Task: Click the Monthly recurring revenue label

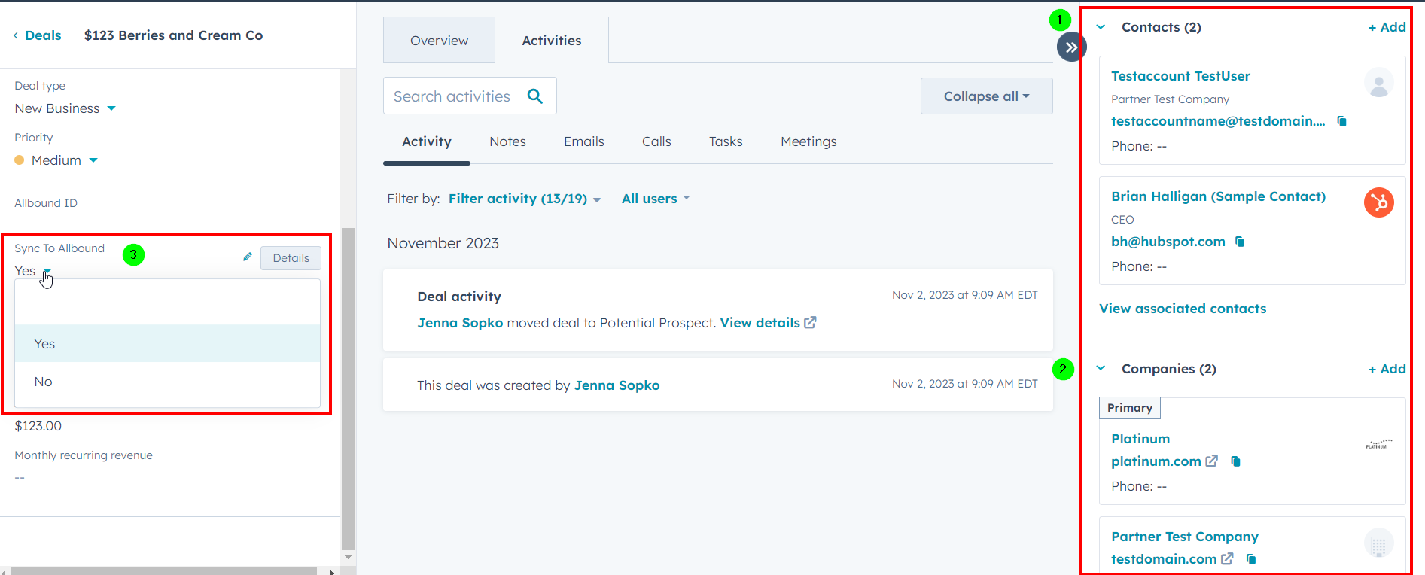Action: click(x=84, y=455)
